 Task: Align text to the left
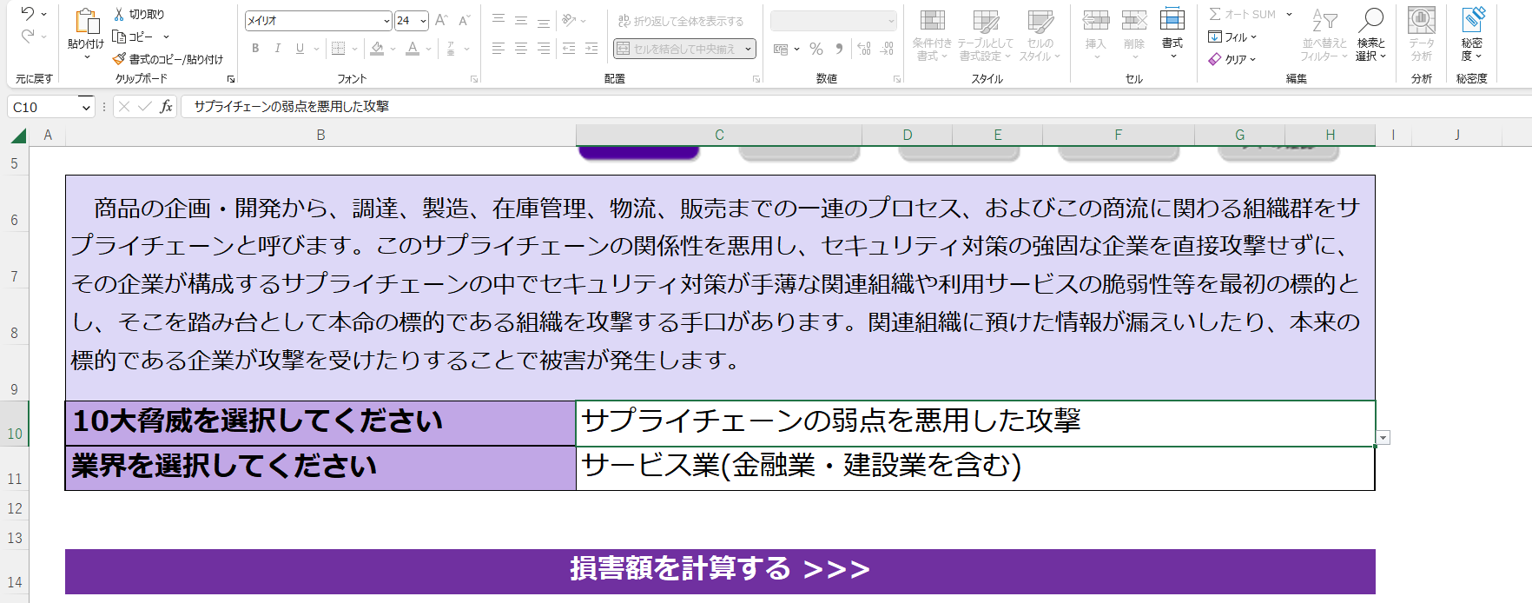[x=499, y=49]
